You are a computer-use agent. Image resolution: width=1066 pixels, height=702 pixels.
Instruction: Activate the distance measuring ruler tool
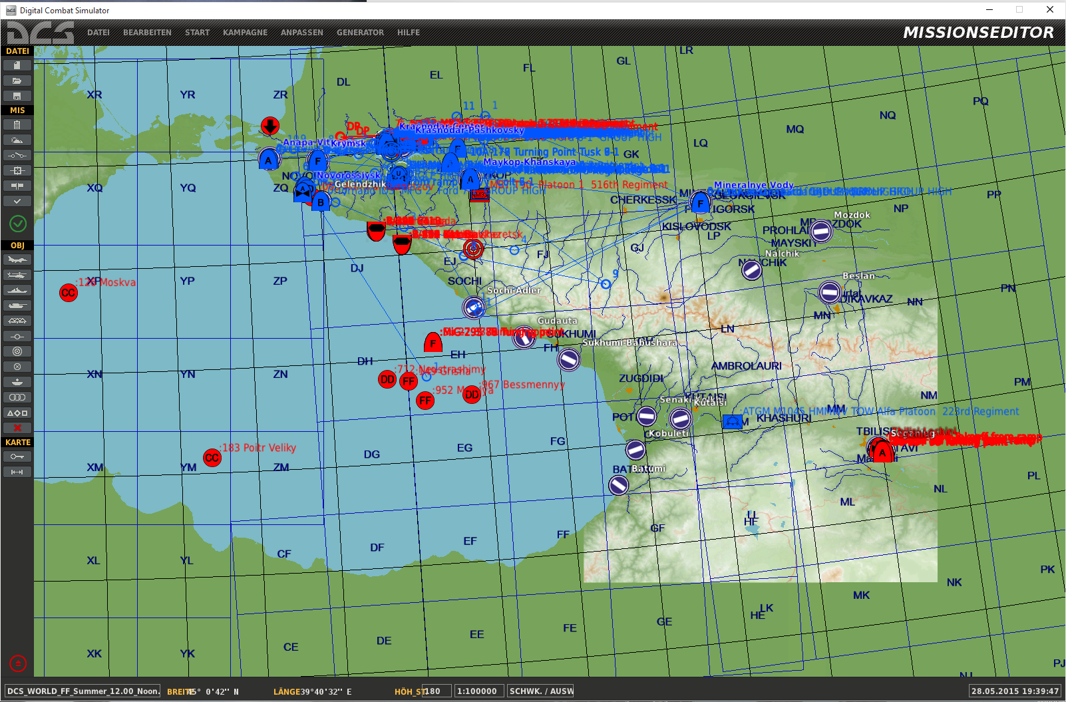[17, 472]
